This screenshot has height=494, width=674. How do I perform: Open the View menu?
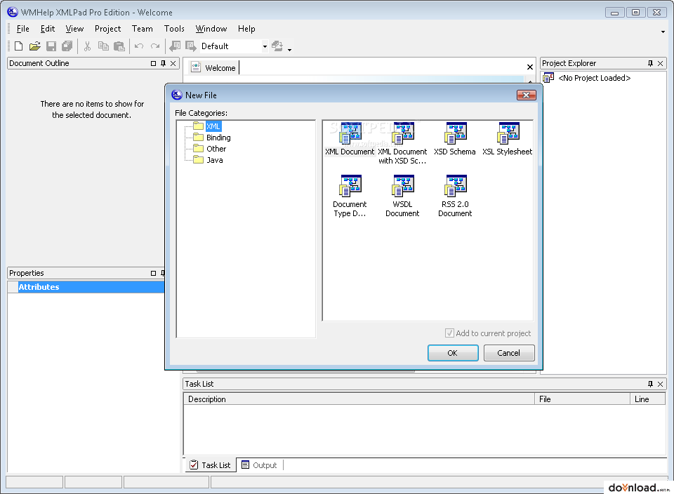[x=74, y=29]
